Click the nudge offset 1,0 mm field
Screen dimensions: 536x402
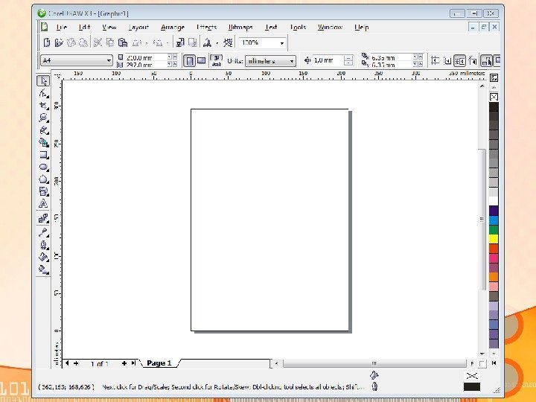[x=328, y=60]
